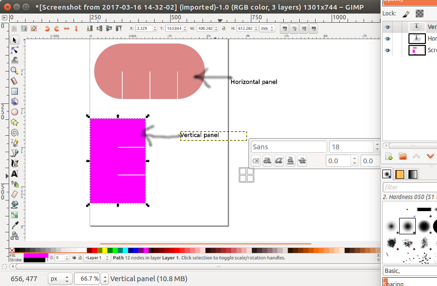Select the Inkscape ellipse circle tool

pos(15,112)
